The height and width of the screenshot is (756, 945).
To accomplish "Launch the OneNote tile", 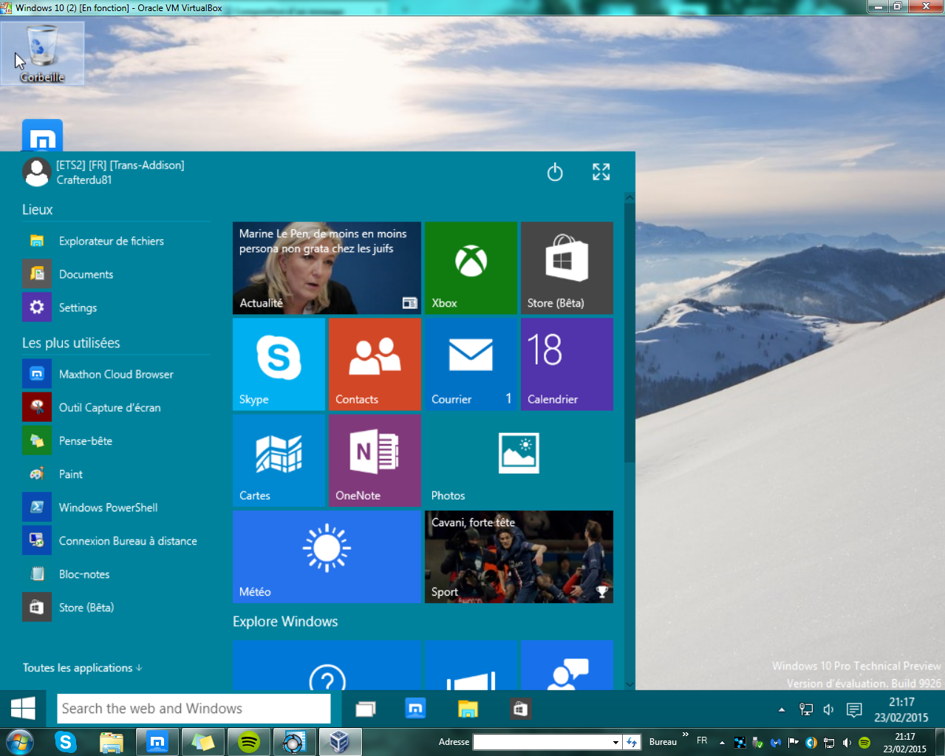I will (375, 460).
